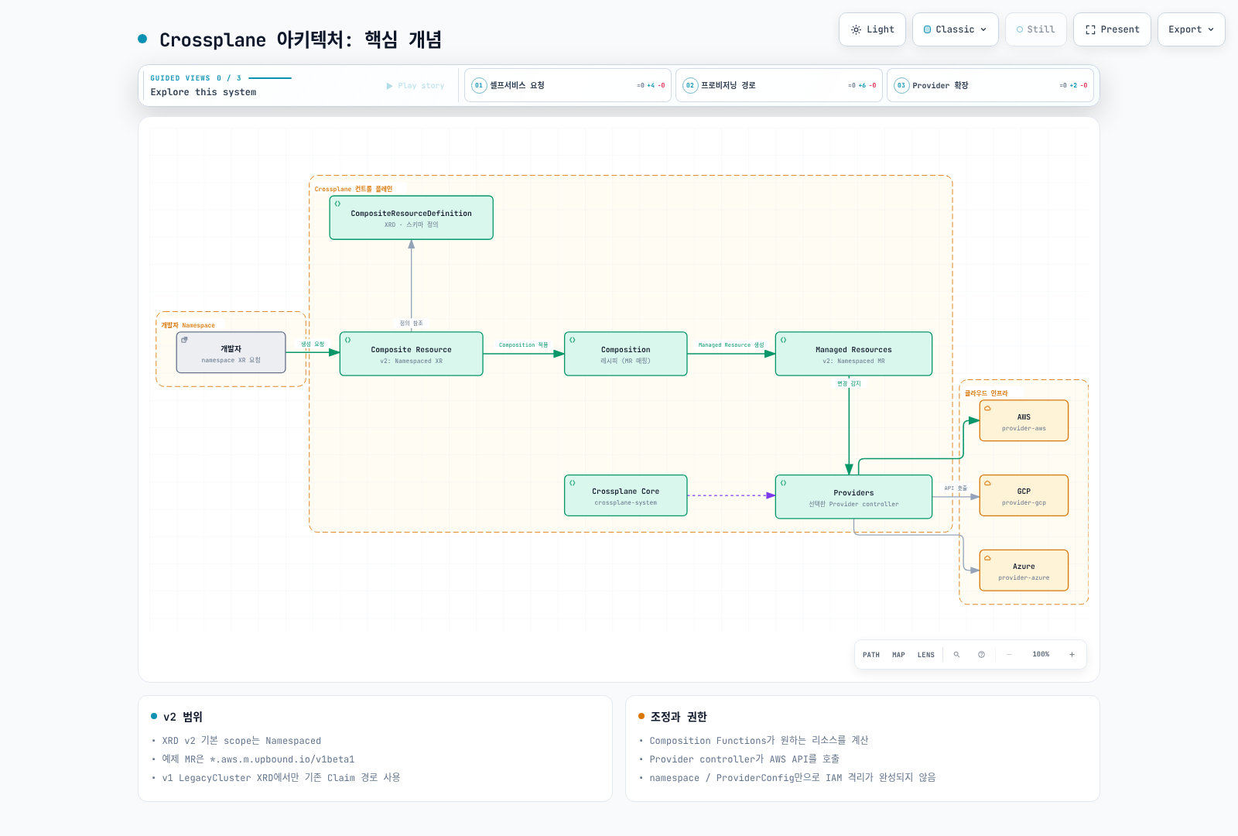Open the help question-mark icon in canvas toolbar
Image resolution: width=1238 pixels, height=836 pixels.
[981, 655]
